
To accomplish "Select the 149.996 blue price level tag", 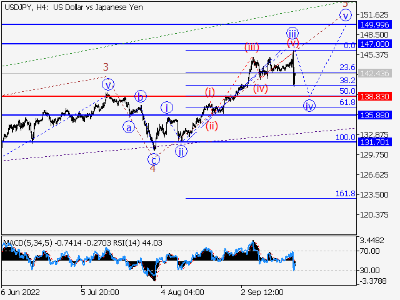I will click(x=374, y=24).
